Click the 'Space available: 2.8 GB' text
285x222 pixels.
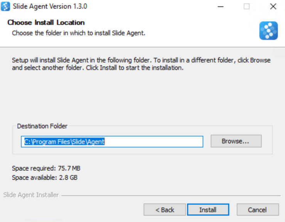point(45,178)
